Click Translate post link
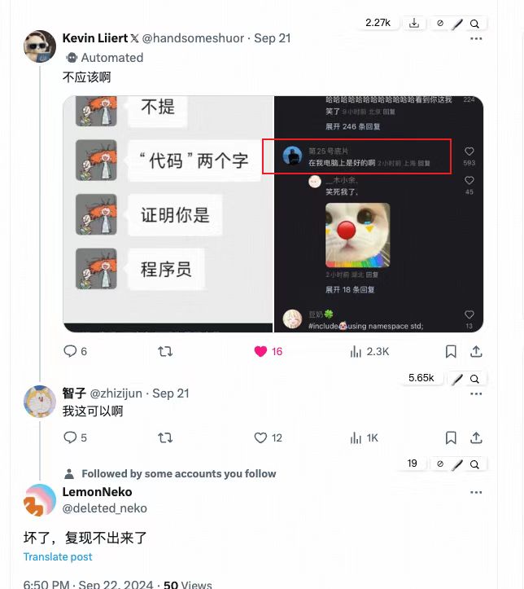Viewport: 524px width, 589px height. coord(58,556)
